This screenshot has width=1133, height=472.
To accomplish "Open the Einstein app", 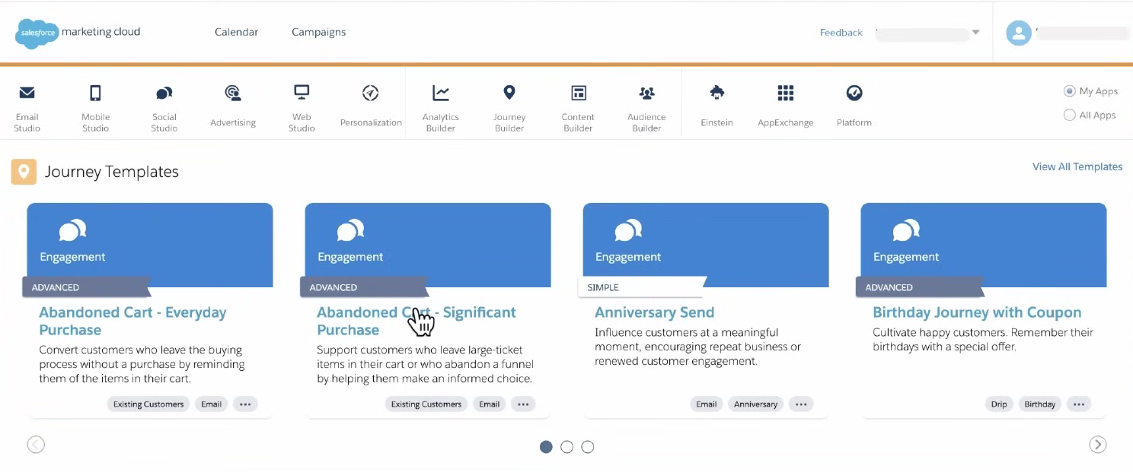I will point(717,107).
